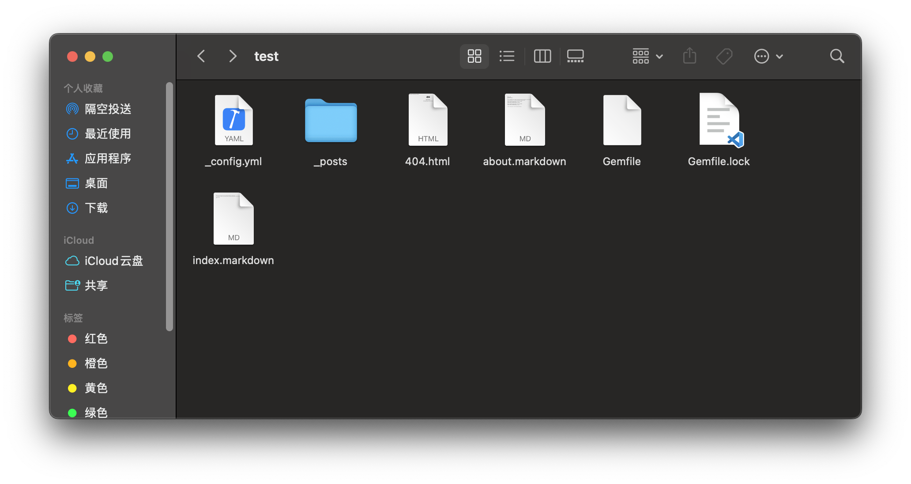
Task: Open 最近使用 (Recents) in sidebar
Action: pos(108,134)
